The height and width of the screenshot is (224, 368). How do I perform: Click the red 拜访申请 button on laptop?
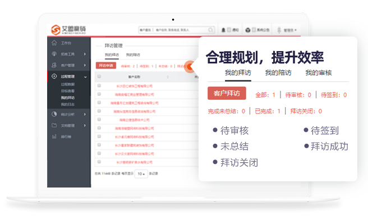106,66
